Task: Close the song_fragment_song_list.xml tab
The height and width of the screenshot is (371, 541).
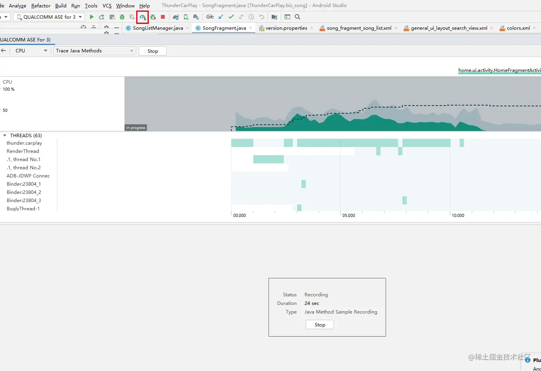Action: 396,28
